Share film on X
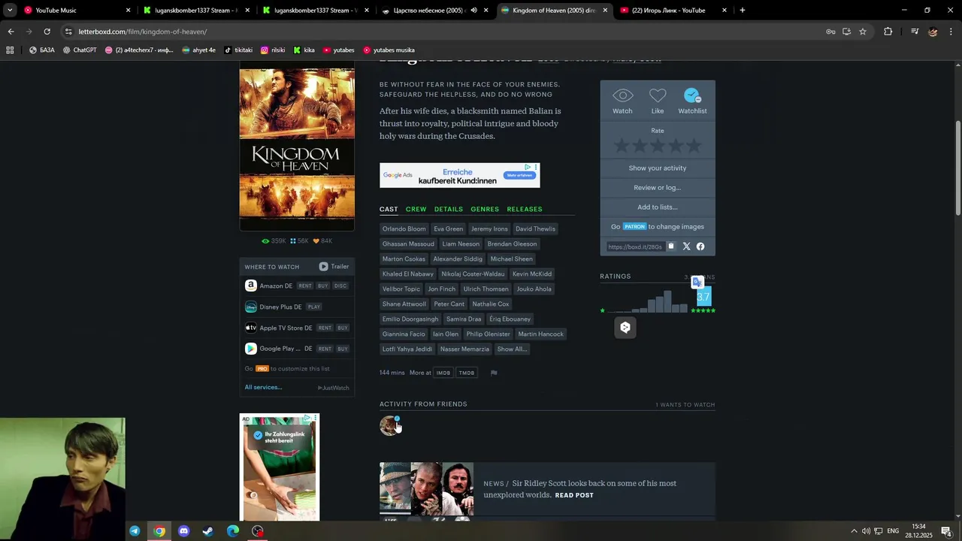 pos(686,246)
